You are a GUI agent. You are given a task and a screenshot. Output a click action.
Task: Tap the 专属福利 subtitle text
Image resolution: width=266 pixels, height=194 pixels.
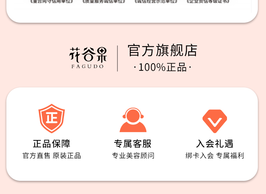(230, 156)
